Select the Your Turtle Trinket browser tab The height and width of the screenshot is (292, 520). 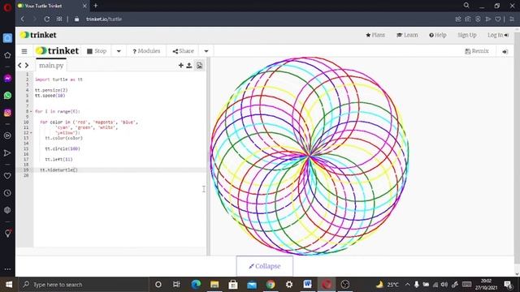(51, 6)
